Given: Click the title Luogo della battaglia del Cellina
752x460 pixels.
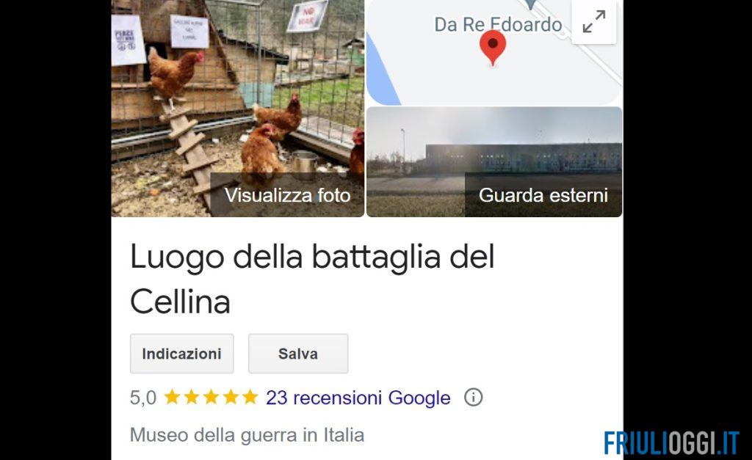Looking at the screenshot, I should pos(312,279).
